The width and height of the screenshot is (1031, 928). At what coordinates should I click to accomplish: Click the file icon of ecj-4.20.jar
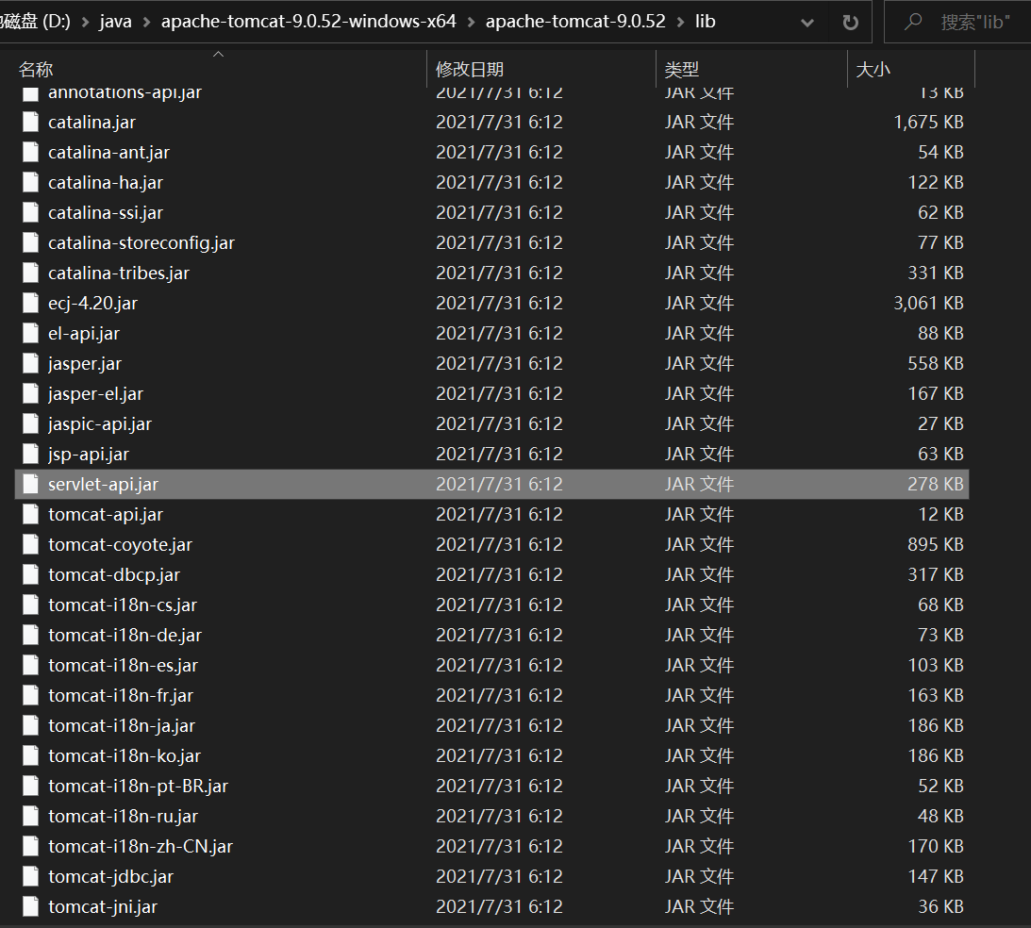[30, 304]
